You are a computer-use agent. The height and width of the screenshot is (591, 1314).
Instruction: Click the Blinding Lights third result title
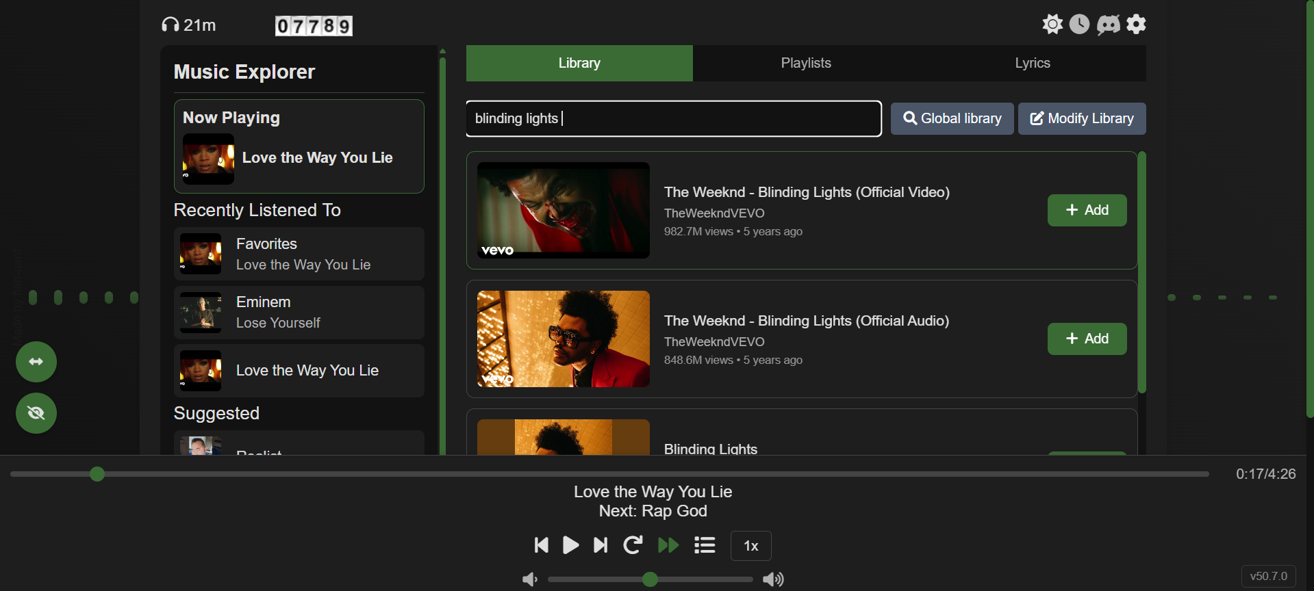[x=711, y=449]
